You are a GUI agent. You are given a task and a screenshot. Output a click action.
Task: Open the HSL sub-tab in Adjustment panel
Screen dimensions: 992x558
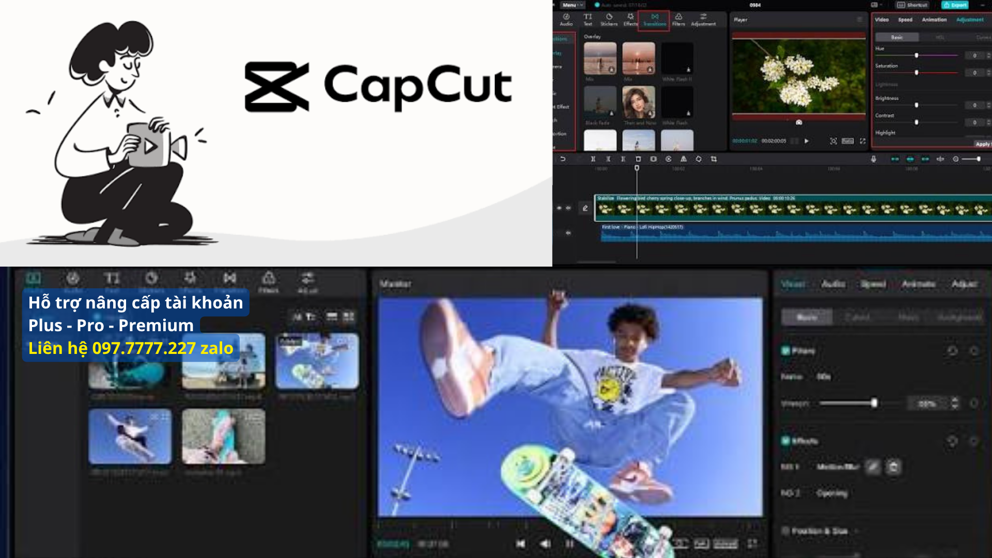coord(940,37)
